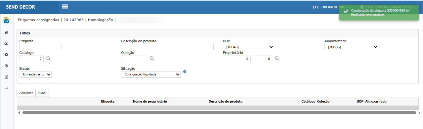
Task: Focus the Descrição do produto field
Action: click(x=167, y=47)
